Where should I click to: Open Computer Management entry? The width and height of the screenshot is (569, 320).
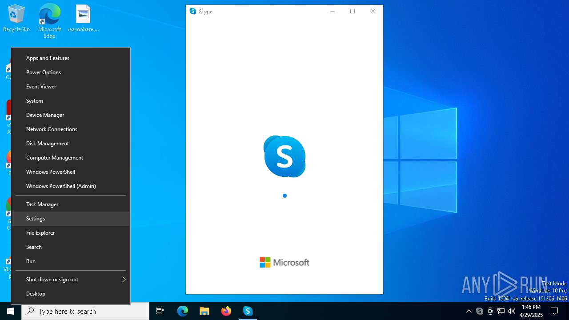point(71,158)
